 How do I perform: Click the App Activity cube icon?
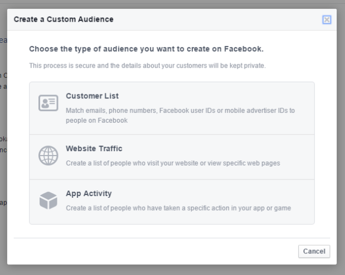[x=47, y=201]
